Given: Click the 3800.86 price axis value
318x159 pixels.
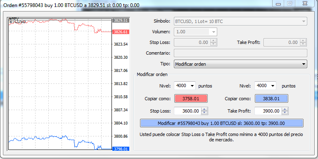Looking at the screenshot, I should (x=121, y=136).
